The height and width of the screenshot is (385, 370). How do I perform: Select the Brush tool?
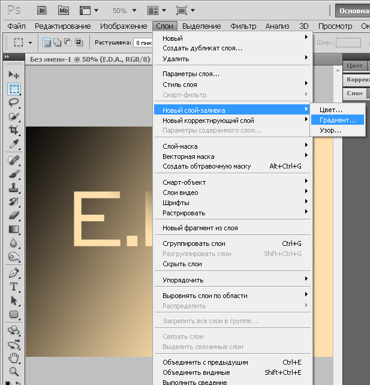14,174
